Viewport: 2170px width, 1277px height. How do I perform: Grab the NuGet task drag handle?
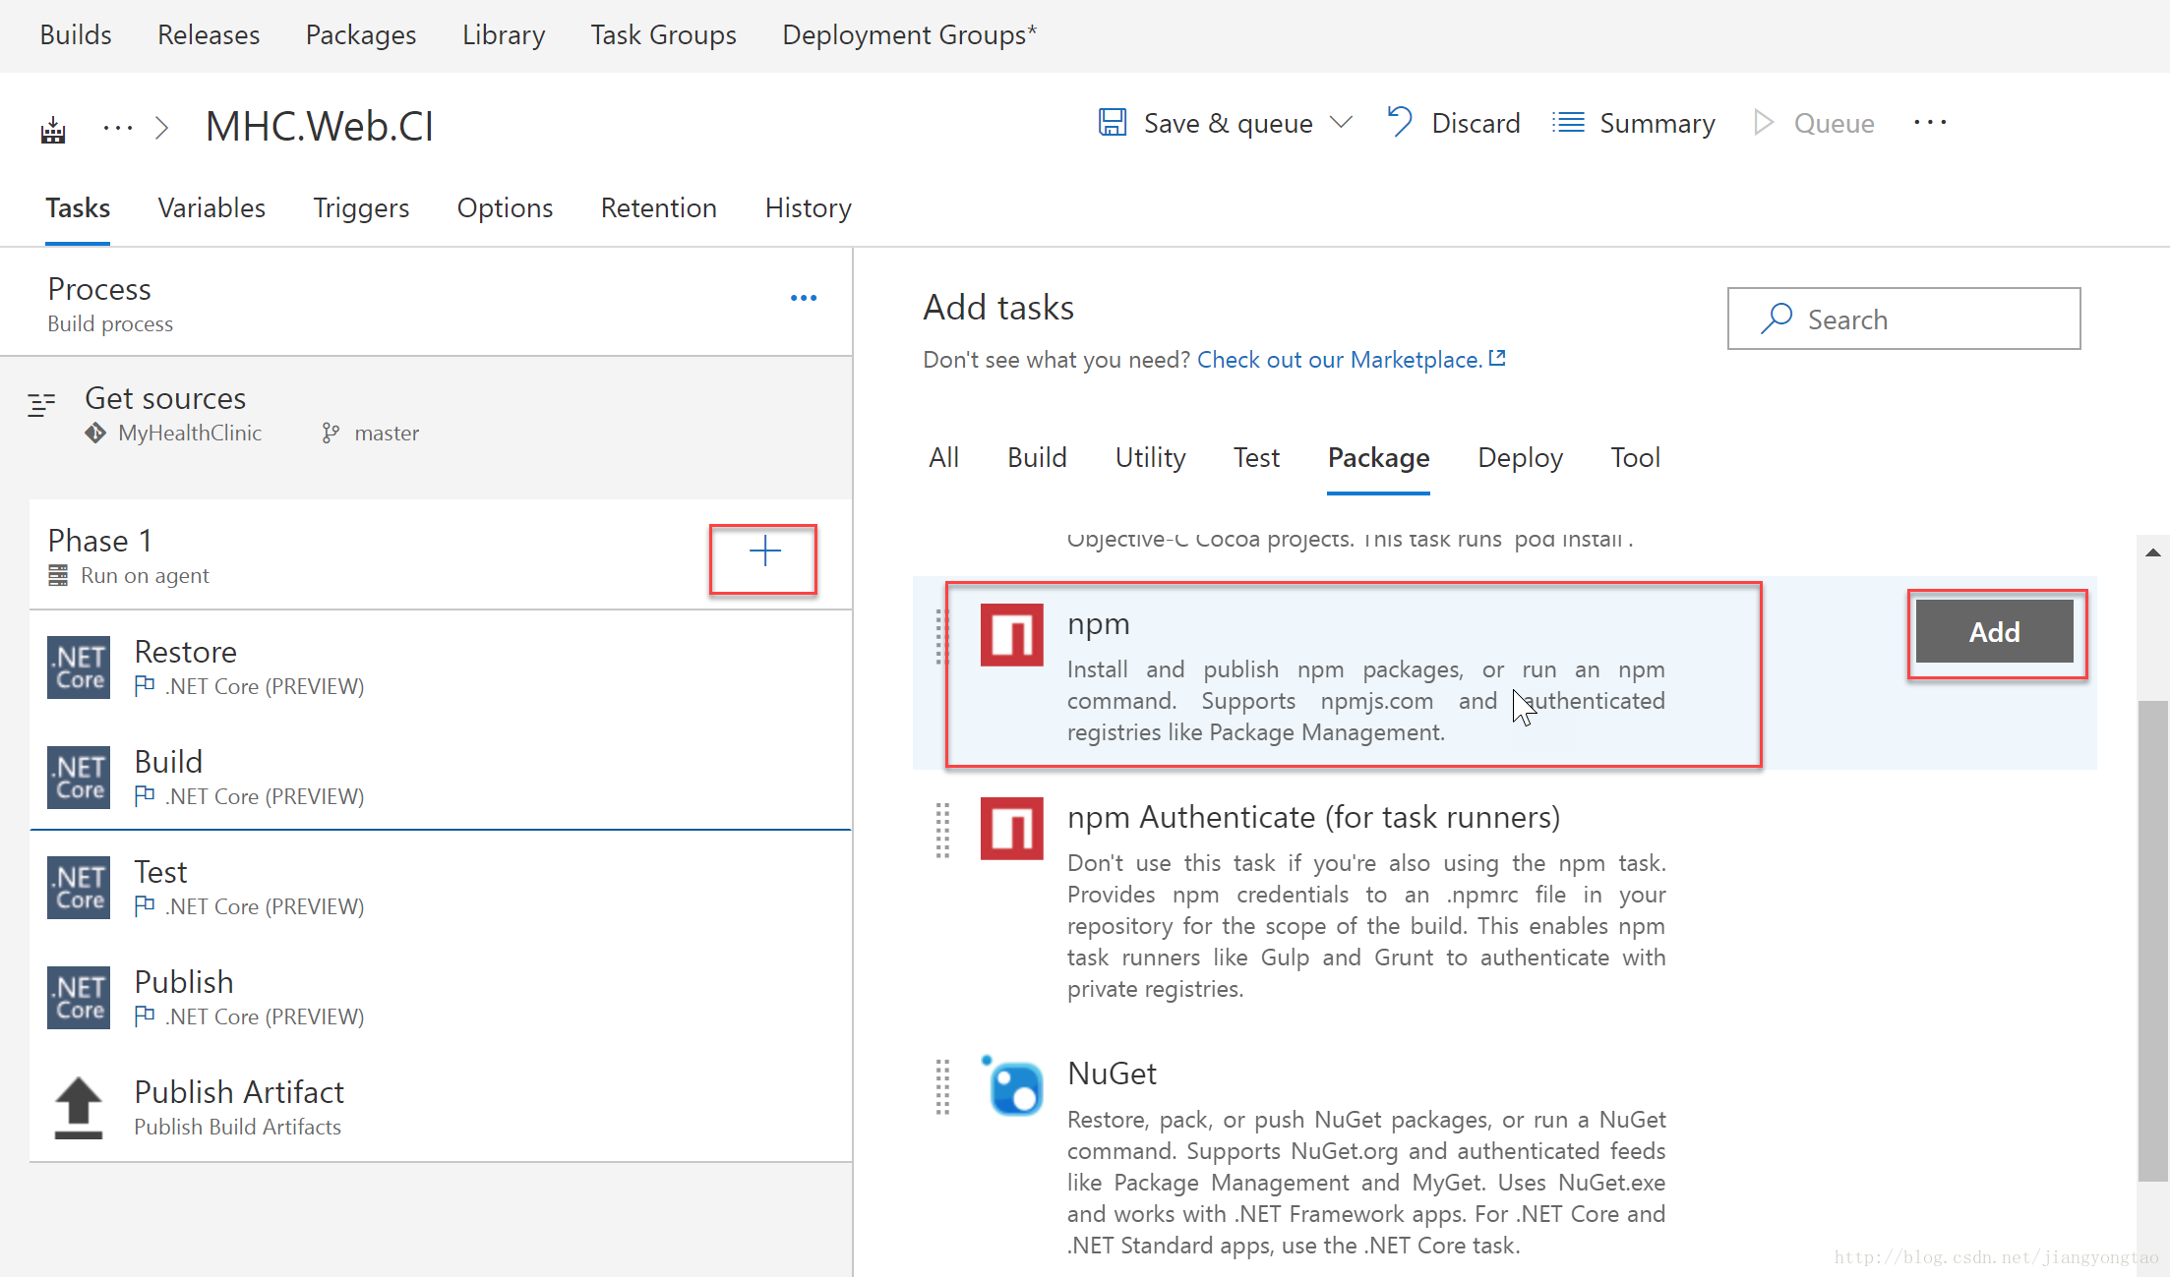pos(941,1086)
